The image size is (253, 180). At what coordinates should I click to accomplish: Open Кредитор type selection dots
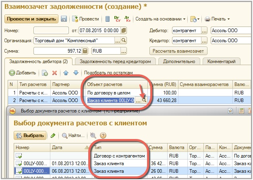click(204, 41)
